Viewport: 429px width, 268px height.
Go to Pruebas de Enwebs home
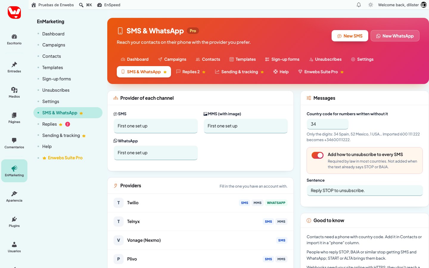52,5
